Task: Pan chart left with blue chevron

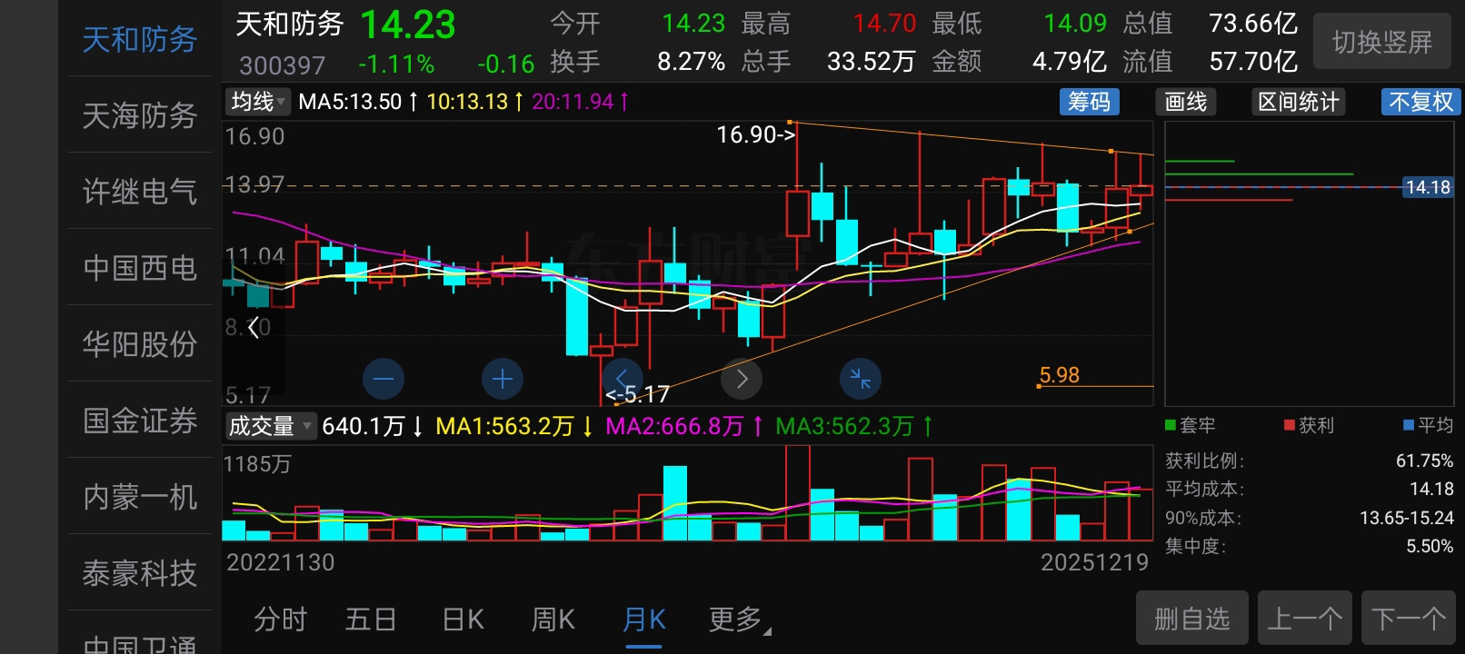Action: point(623,379)
